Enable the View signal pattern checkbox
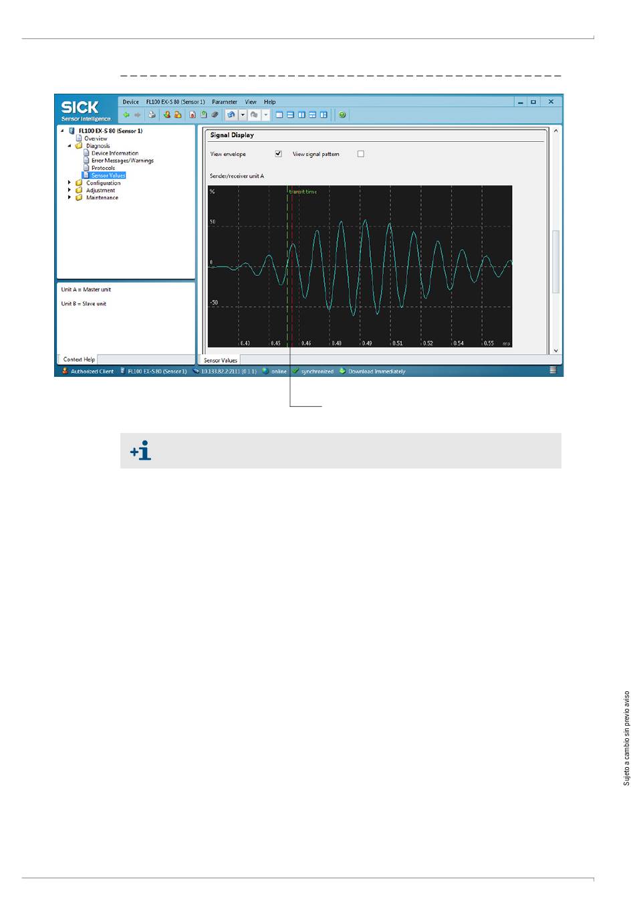 point(361,154)
